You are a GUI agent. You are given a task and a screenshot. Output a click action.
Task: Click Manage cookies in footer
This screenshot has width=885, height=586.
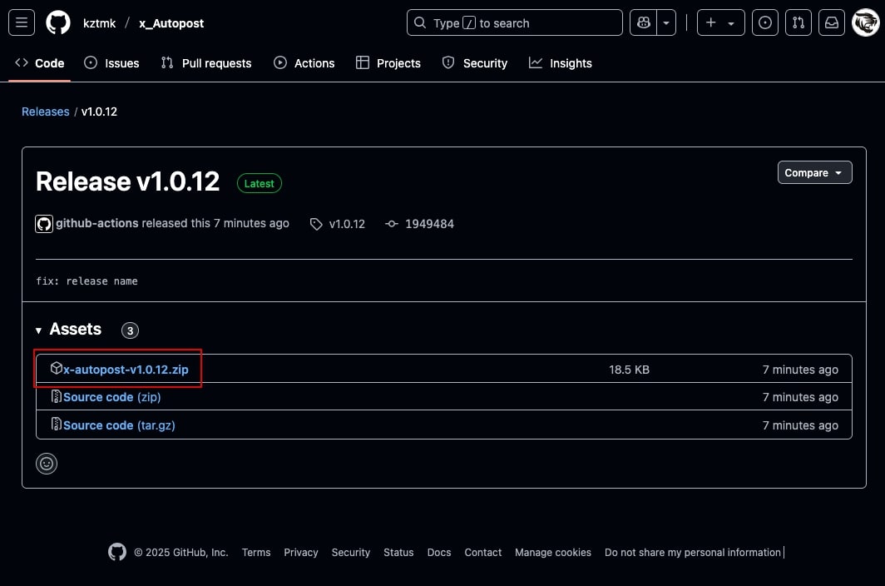point(552,552)
